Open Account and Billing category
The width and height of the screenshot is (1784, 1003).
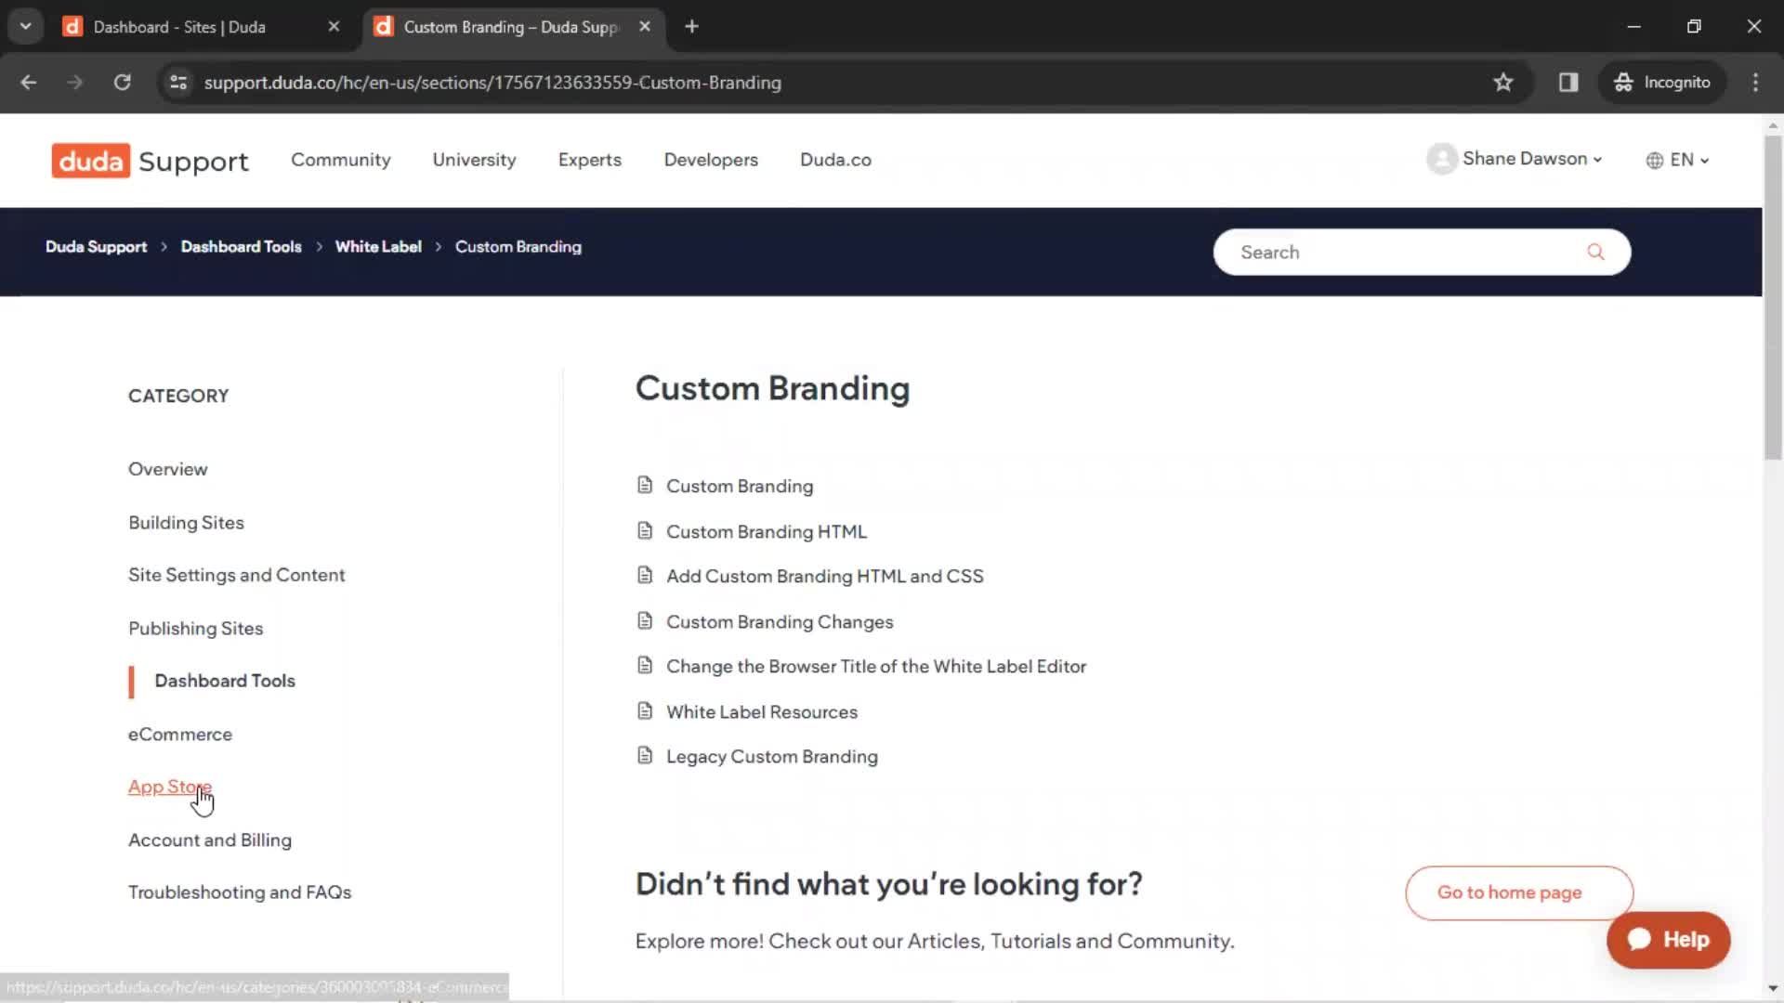coord(210,840)
